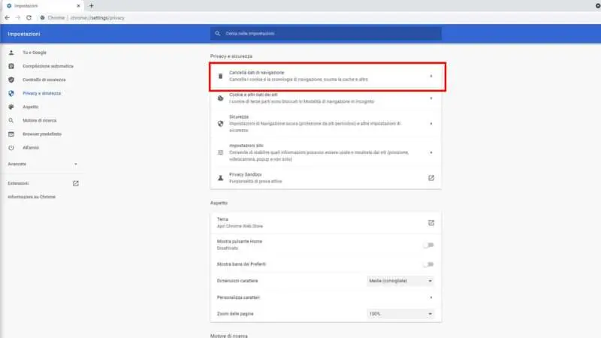Open Cookie e altri dati dei siti
This screenshot has height=338, width=601.
(x=325, y=98)
